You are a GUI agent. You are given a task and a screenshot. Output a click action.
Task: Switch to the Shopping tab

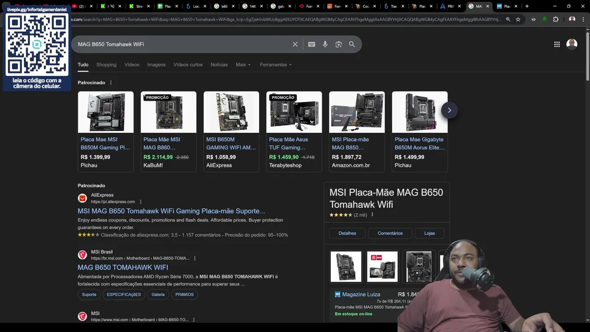click(x=106, y=65)
